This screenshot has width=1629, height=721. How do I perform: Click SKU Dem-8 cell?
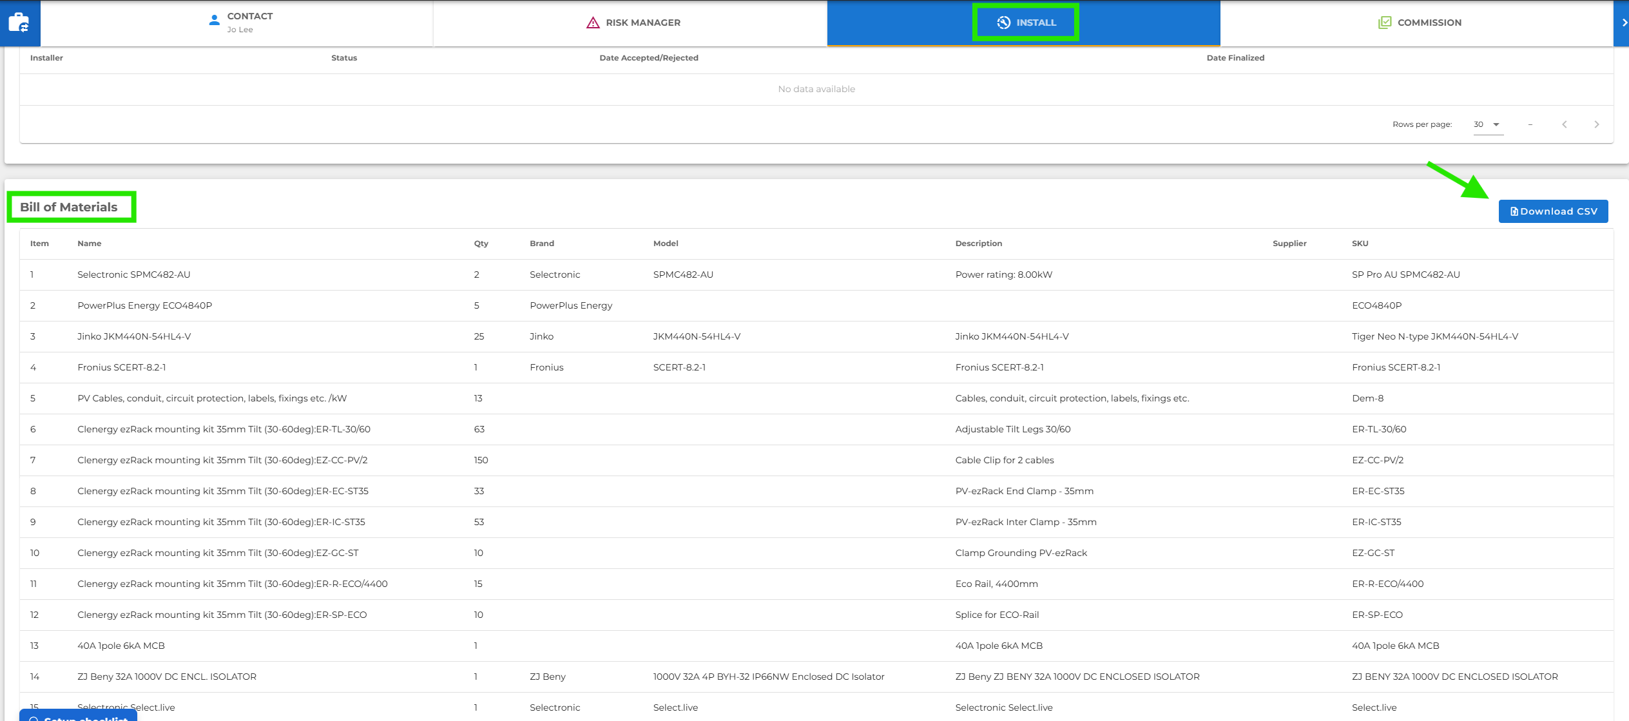pos(1367,398)
